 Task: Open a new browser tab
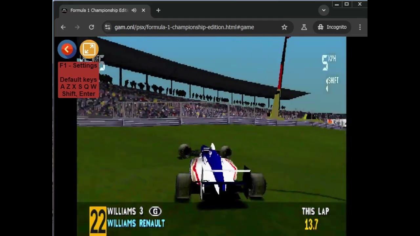(158, 10)
